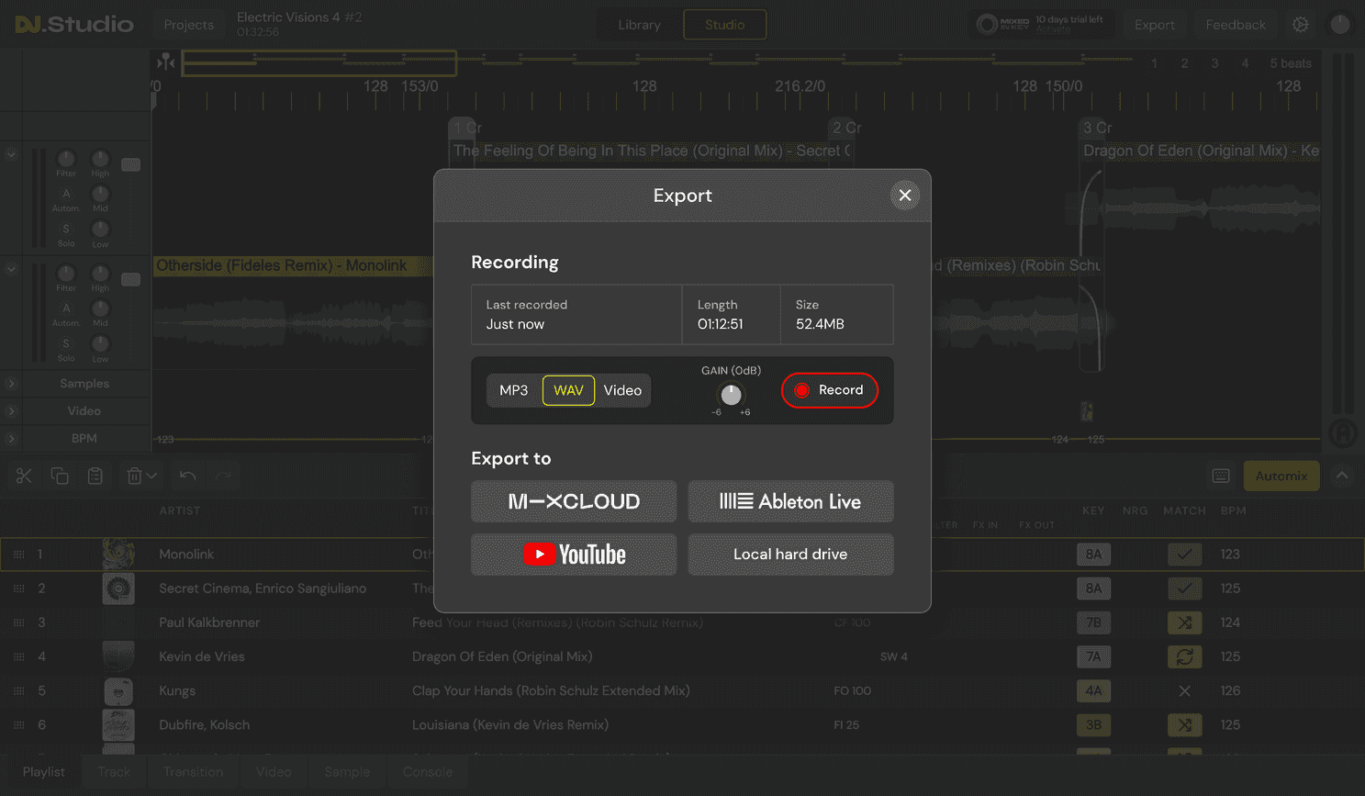The width and height of the screenshot is (1365, 796).
Task: Click the undo arrow icon
Action: [189, 476]
